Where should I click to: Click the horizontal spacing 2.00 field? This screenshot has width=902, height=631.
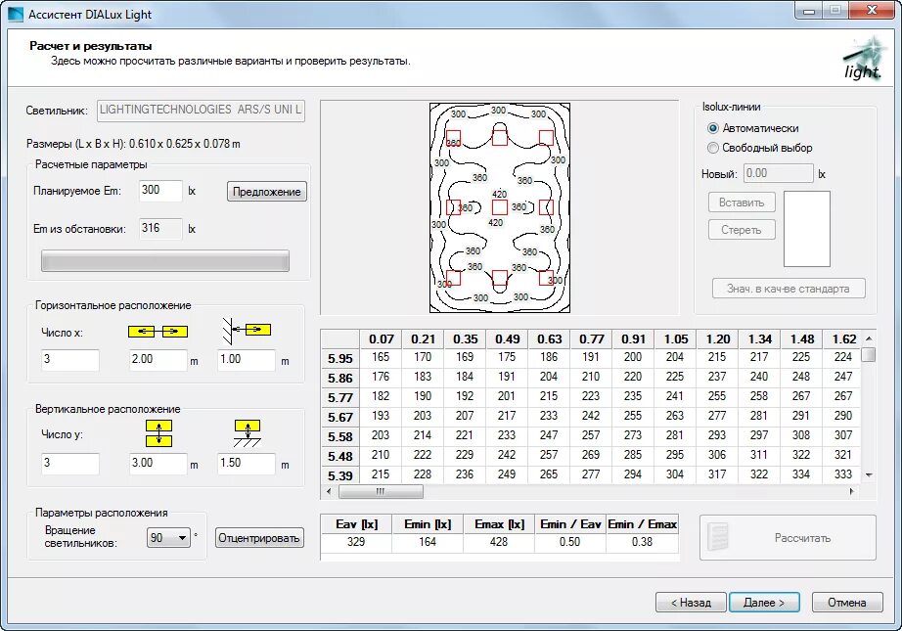[158, 359]
